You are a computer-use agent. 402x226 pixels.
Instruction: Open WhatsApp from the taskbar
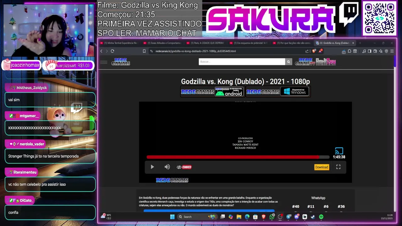[x=272, y=217]
